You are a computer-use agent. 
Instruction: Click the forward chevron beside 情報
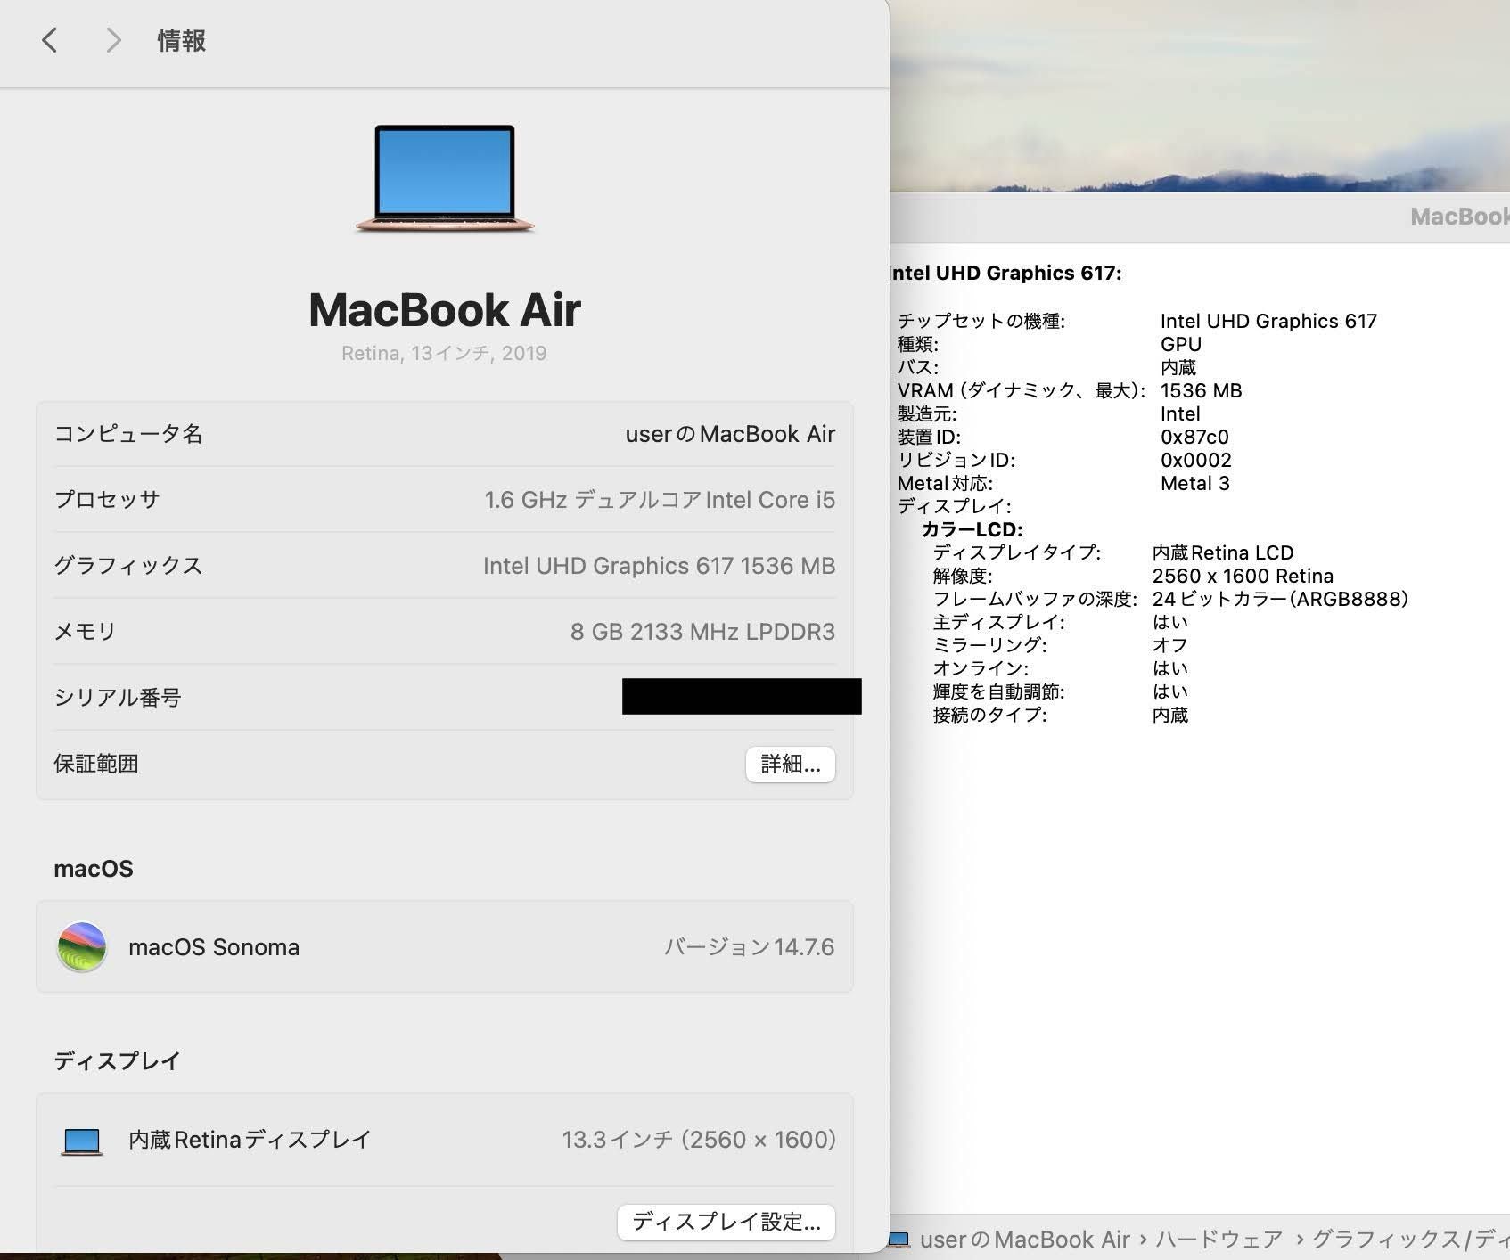point(112,40)
